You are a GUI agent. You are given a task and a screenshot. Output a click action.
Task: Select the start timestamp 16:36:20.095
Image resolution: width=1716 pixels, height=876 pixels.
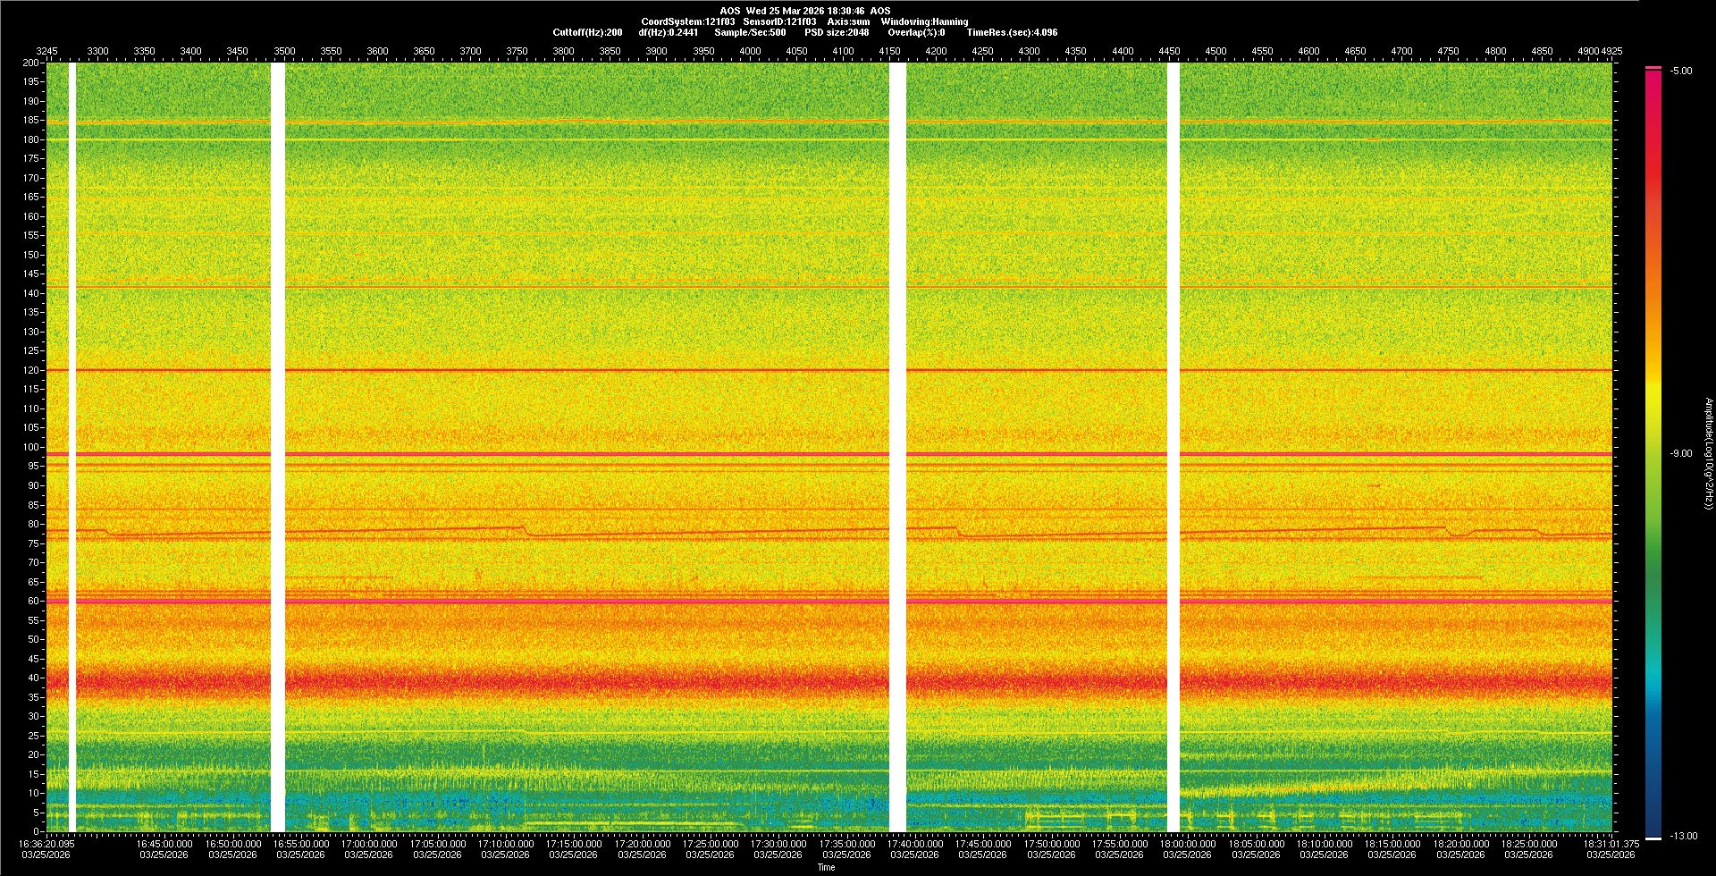(x=46, y=843)
